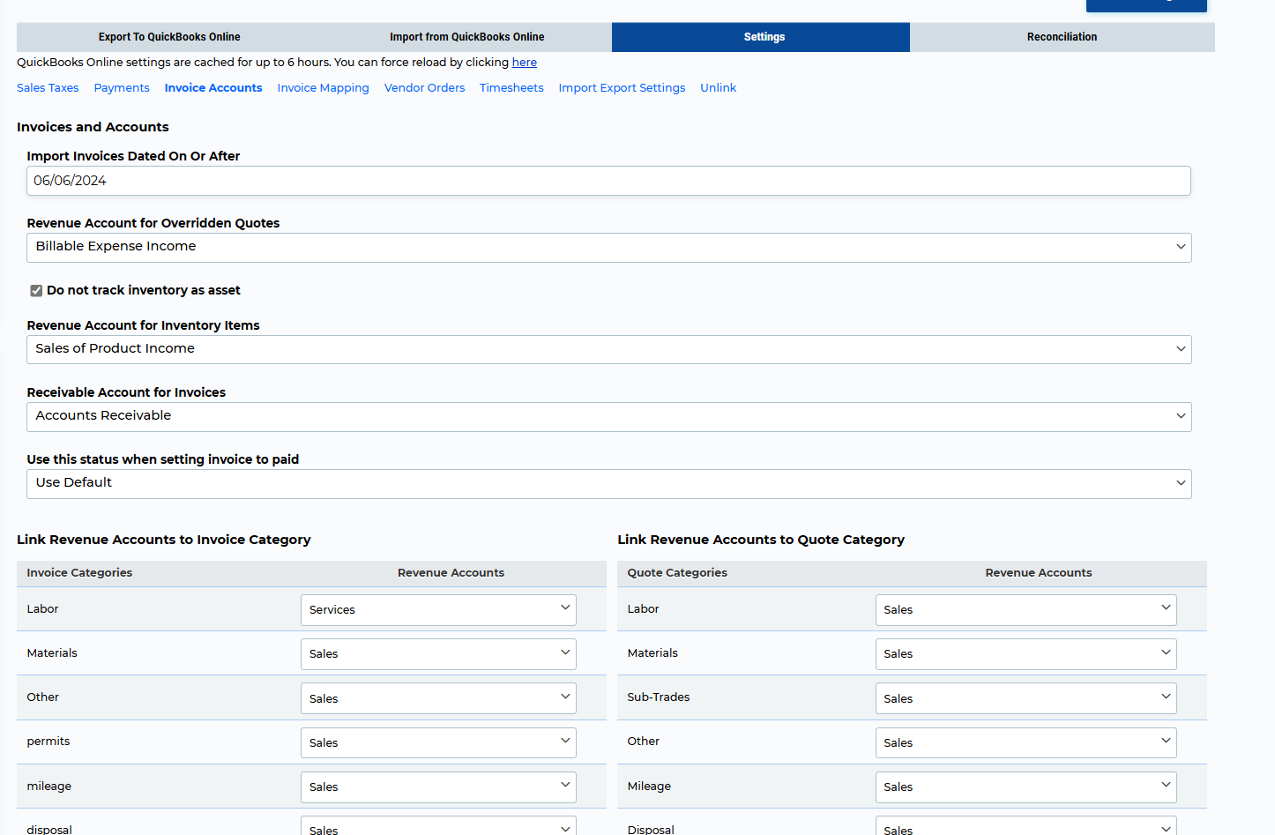This screenshot has width=1275, height=835.
Task: Open revenue account dropdown for quote Labor
Action: [1025, 610]
